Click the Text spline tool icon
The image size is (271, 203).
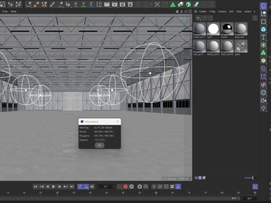(264, 37)
